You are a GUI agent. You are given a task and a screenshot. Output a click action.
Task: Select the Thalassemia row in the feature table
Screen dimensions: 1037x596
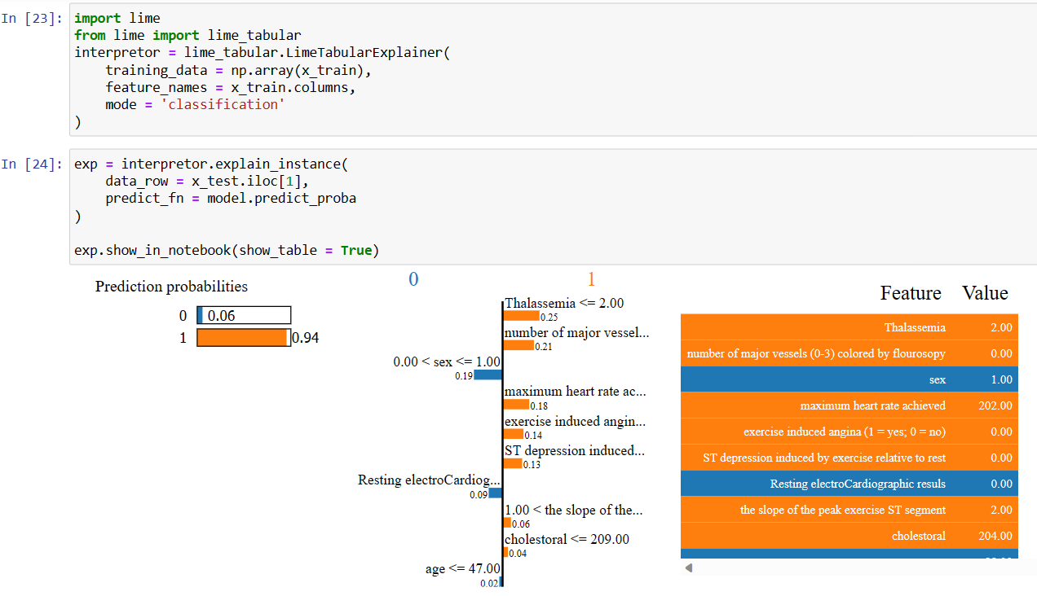click(x=848, y=327)
